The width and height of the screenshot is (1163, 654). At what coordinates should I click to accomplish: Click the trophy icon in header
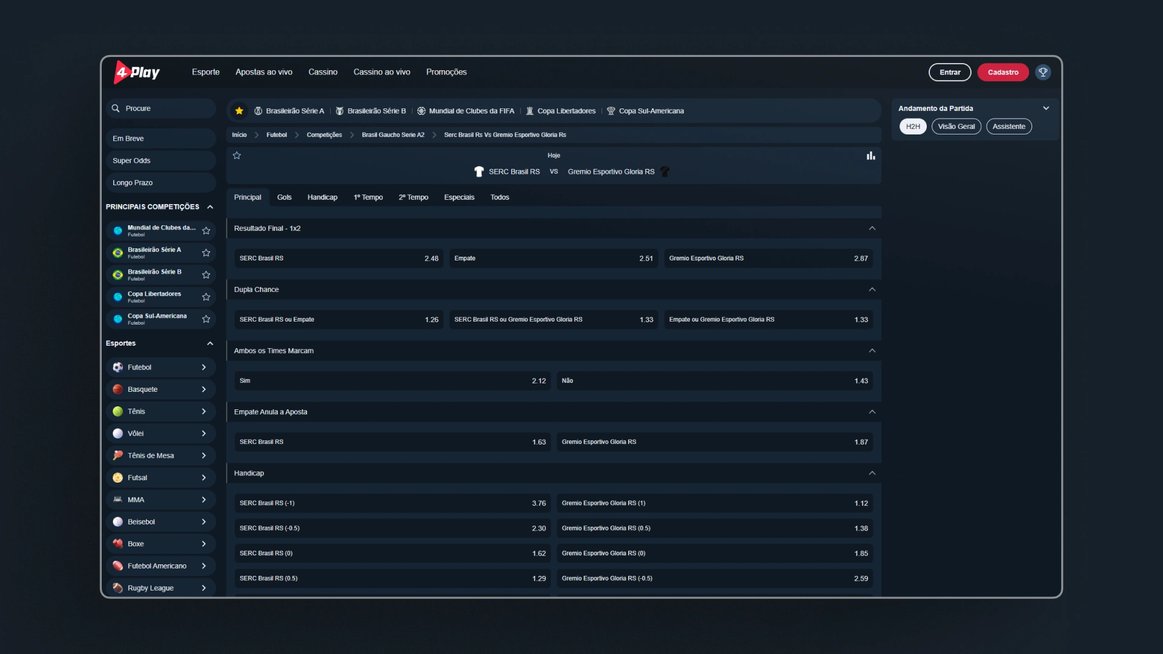click(1042, 72)
